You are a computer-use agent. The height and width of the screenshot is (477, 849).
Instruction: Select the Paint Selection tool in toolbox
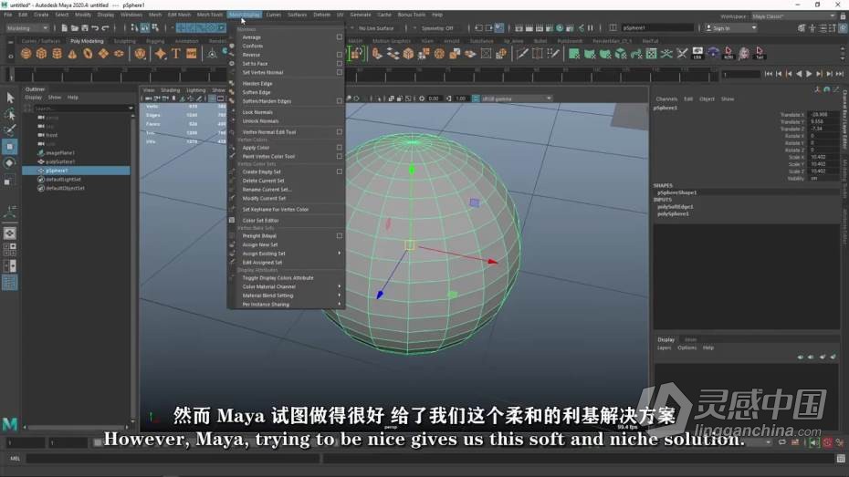[x=10, y=130]
